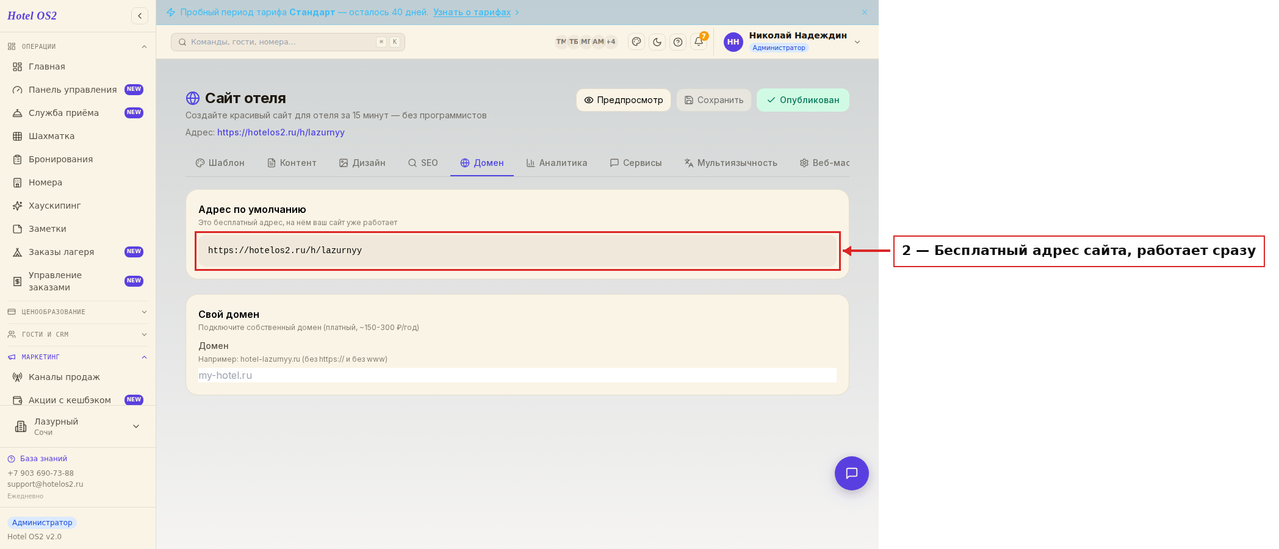Collapse the sidebar with the chevron button
This screenshot has height=549, width=1279.
tap(140, 16)
